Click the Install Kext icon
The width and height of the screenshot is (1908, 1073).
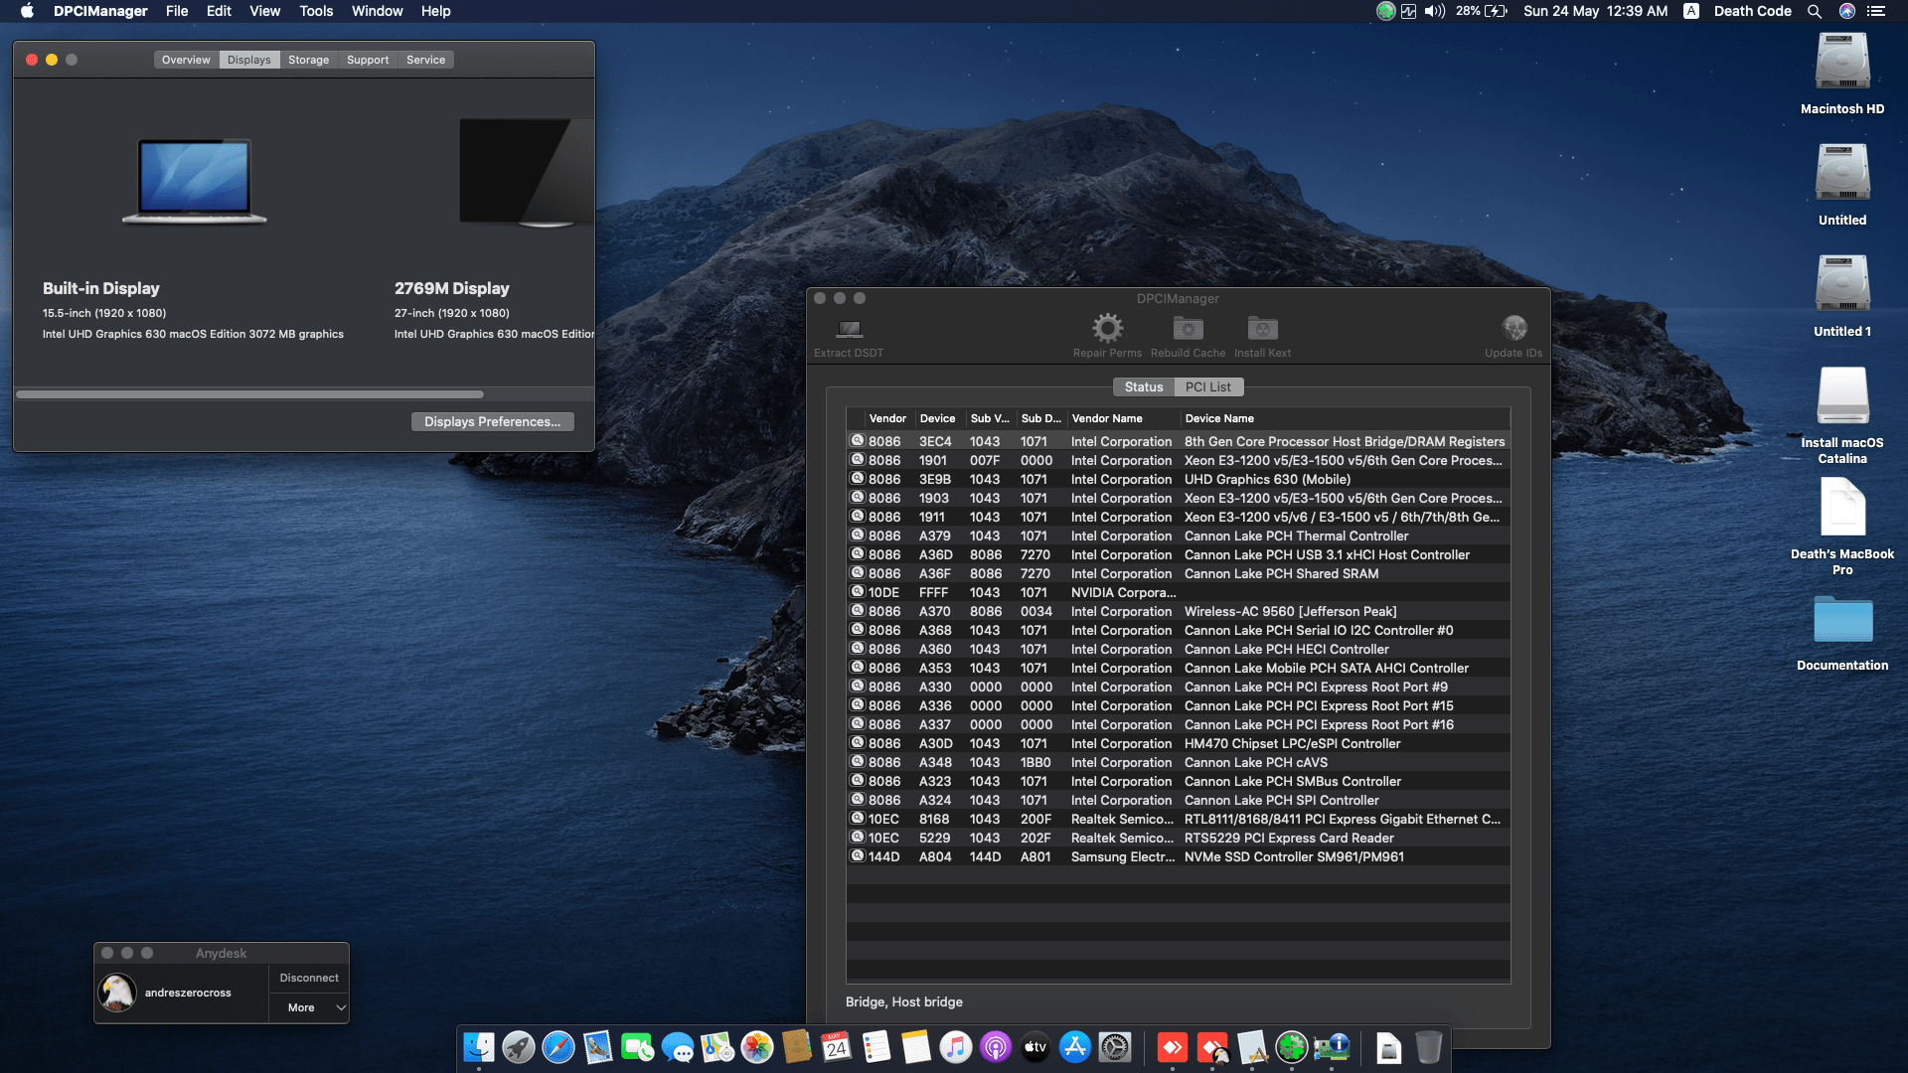pos(1262,328)
